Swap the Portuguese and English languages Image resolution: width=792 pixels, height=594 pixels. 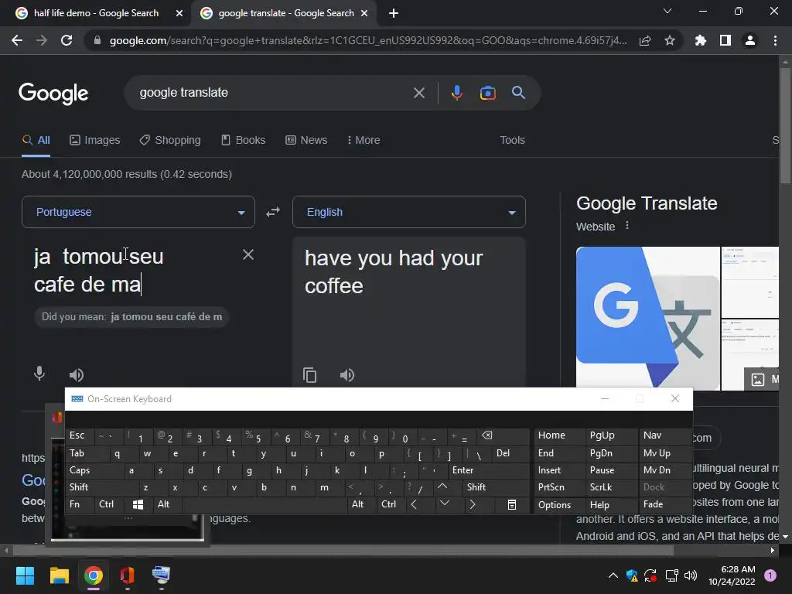click(273, 212)
